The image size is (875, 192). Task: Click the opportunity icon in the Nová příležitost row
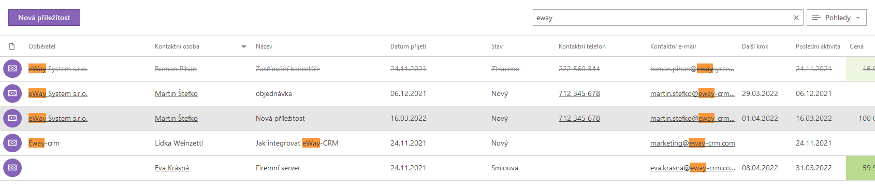click(x=12, y=118)
